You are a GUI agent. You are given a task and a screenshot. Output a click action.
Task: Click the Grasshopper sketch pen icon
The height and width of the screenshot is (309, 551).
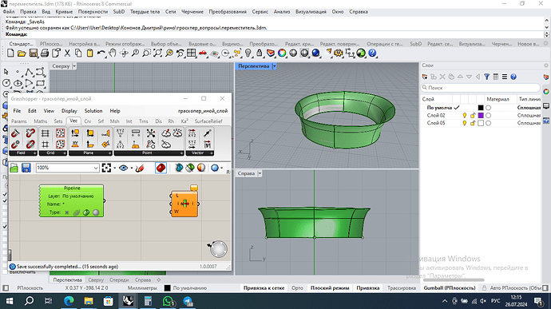(140, 168)
